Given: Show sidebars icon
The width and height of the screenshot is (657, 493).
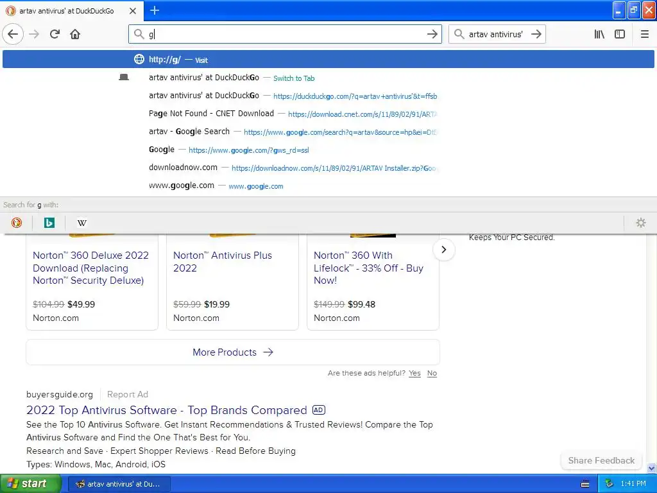Looking at the screenshot, I should click(x=620, y=34).
